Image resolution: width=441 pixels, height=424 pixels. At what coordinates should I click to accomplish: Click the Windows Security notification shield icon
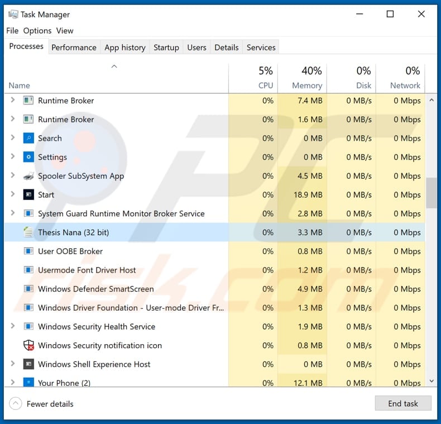[28, 345]
